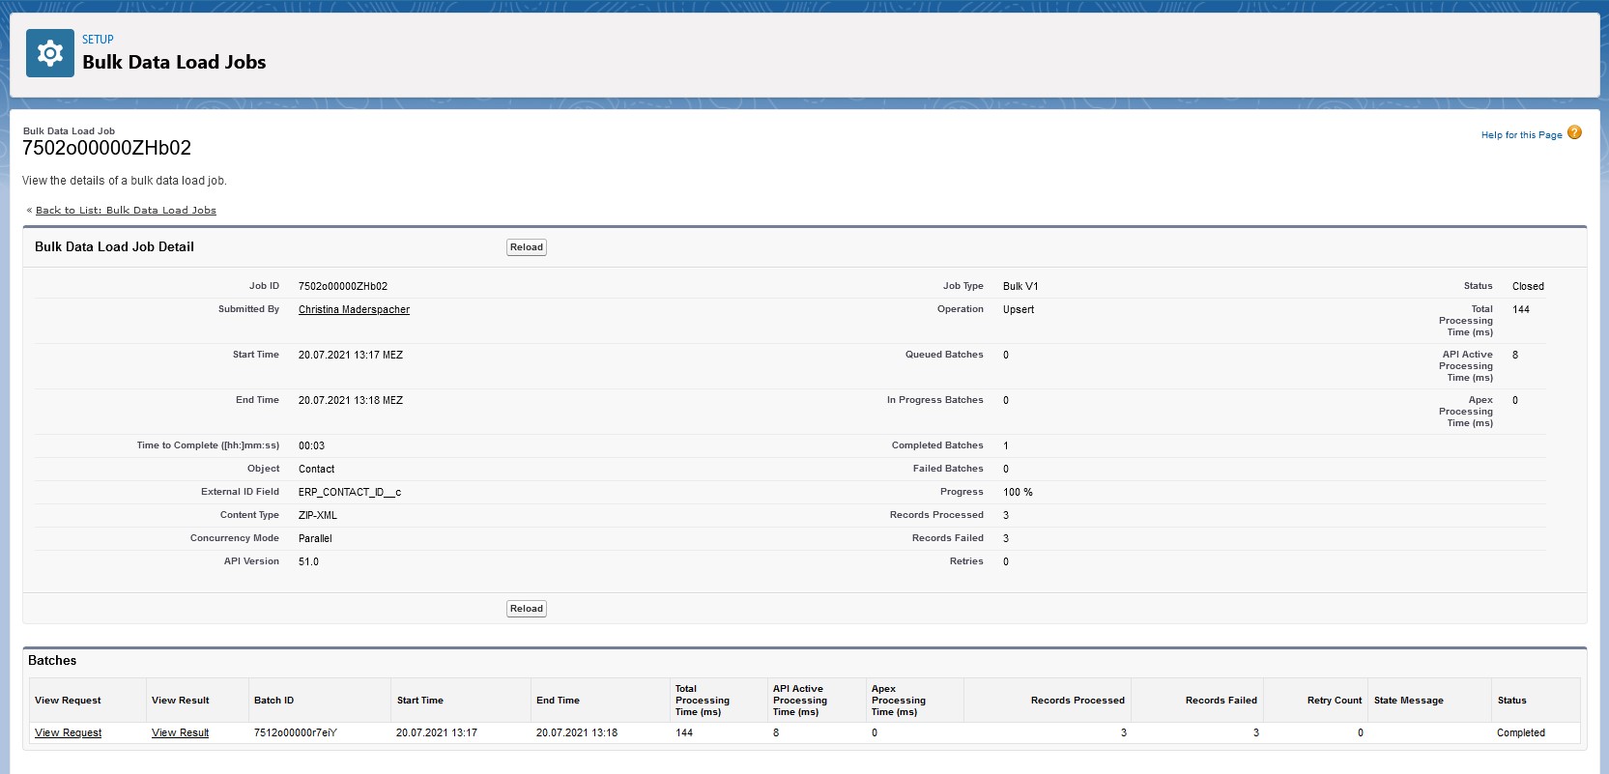This screenshot has width=1609, height=774.
Task: Click Start Time column header in Batches table
Action: click(x=419, y=701)
